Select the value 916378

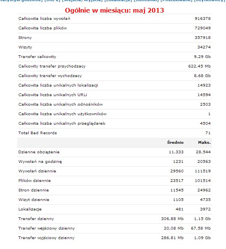203,19
